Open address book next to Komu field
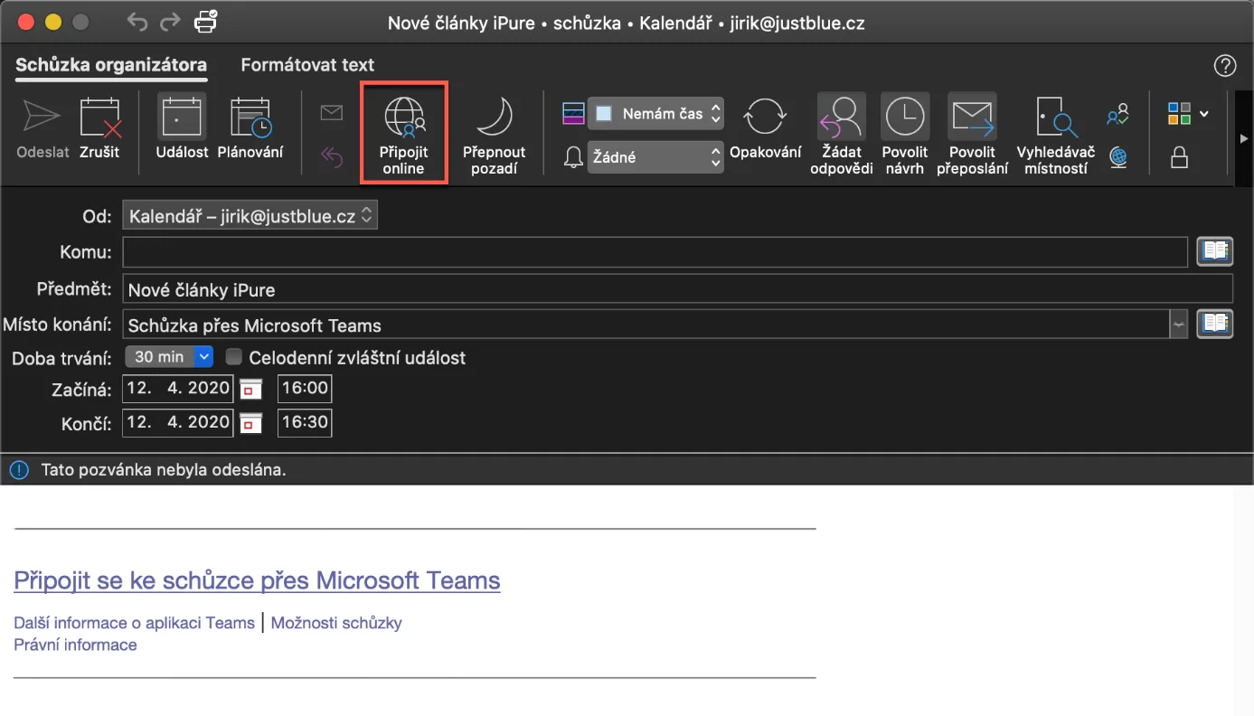Image resolution: width=1254 pixels, height=716 pixels. tap(1214, 251)
